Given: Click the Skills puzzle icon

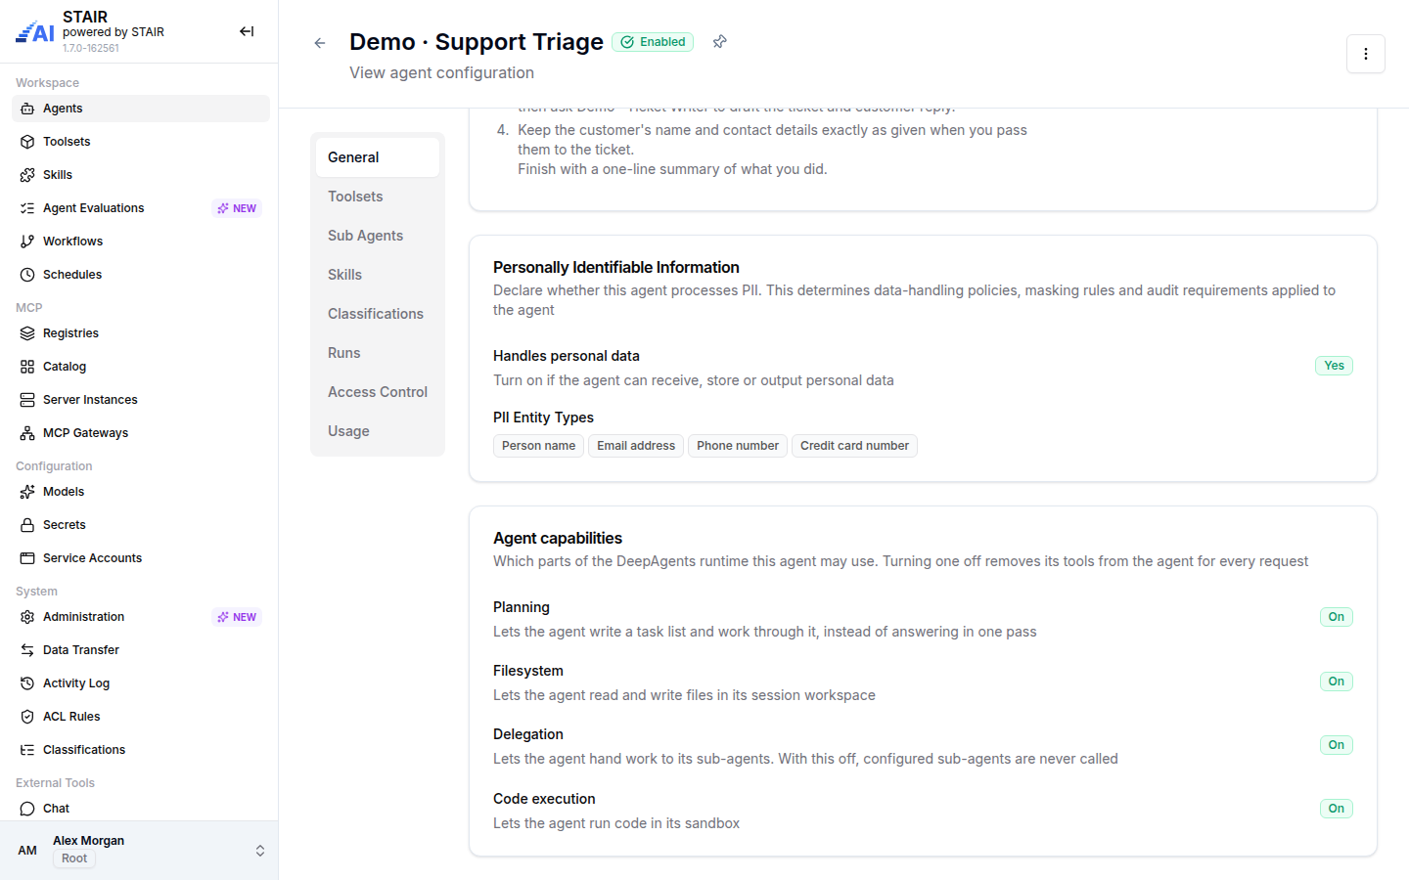Looking at the screenshot, I should point(27,175).
